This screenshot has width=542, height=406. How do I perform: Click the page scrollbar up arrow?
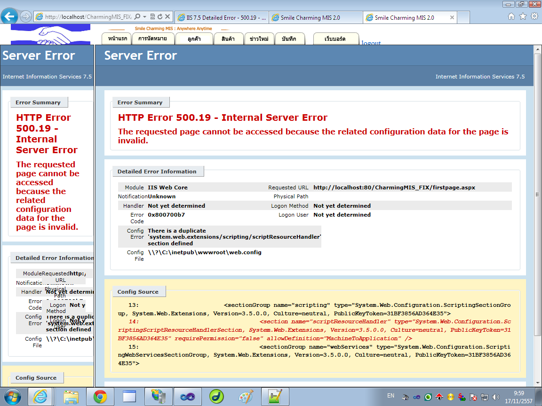tap(537, 49)
